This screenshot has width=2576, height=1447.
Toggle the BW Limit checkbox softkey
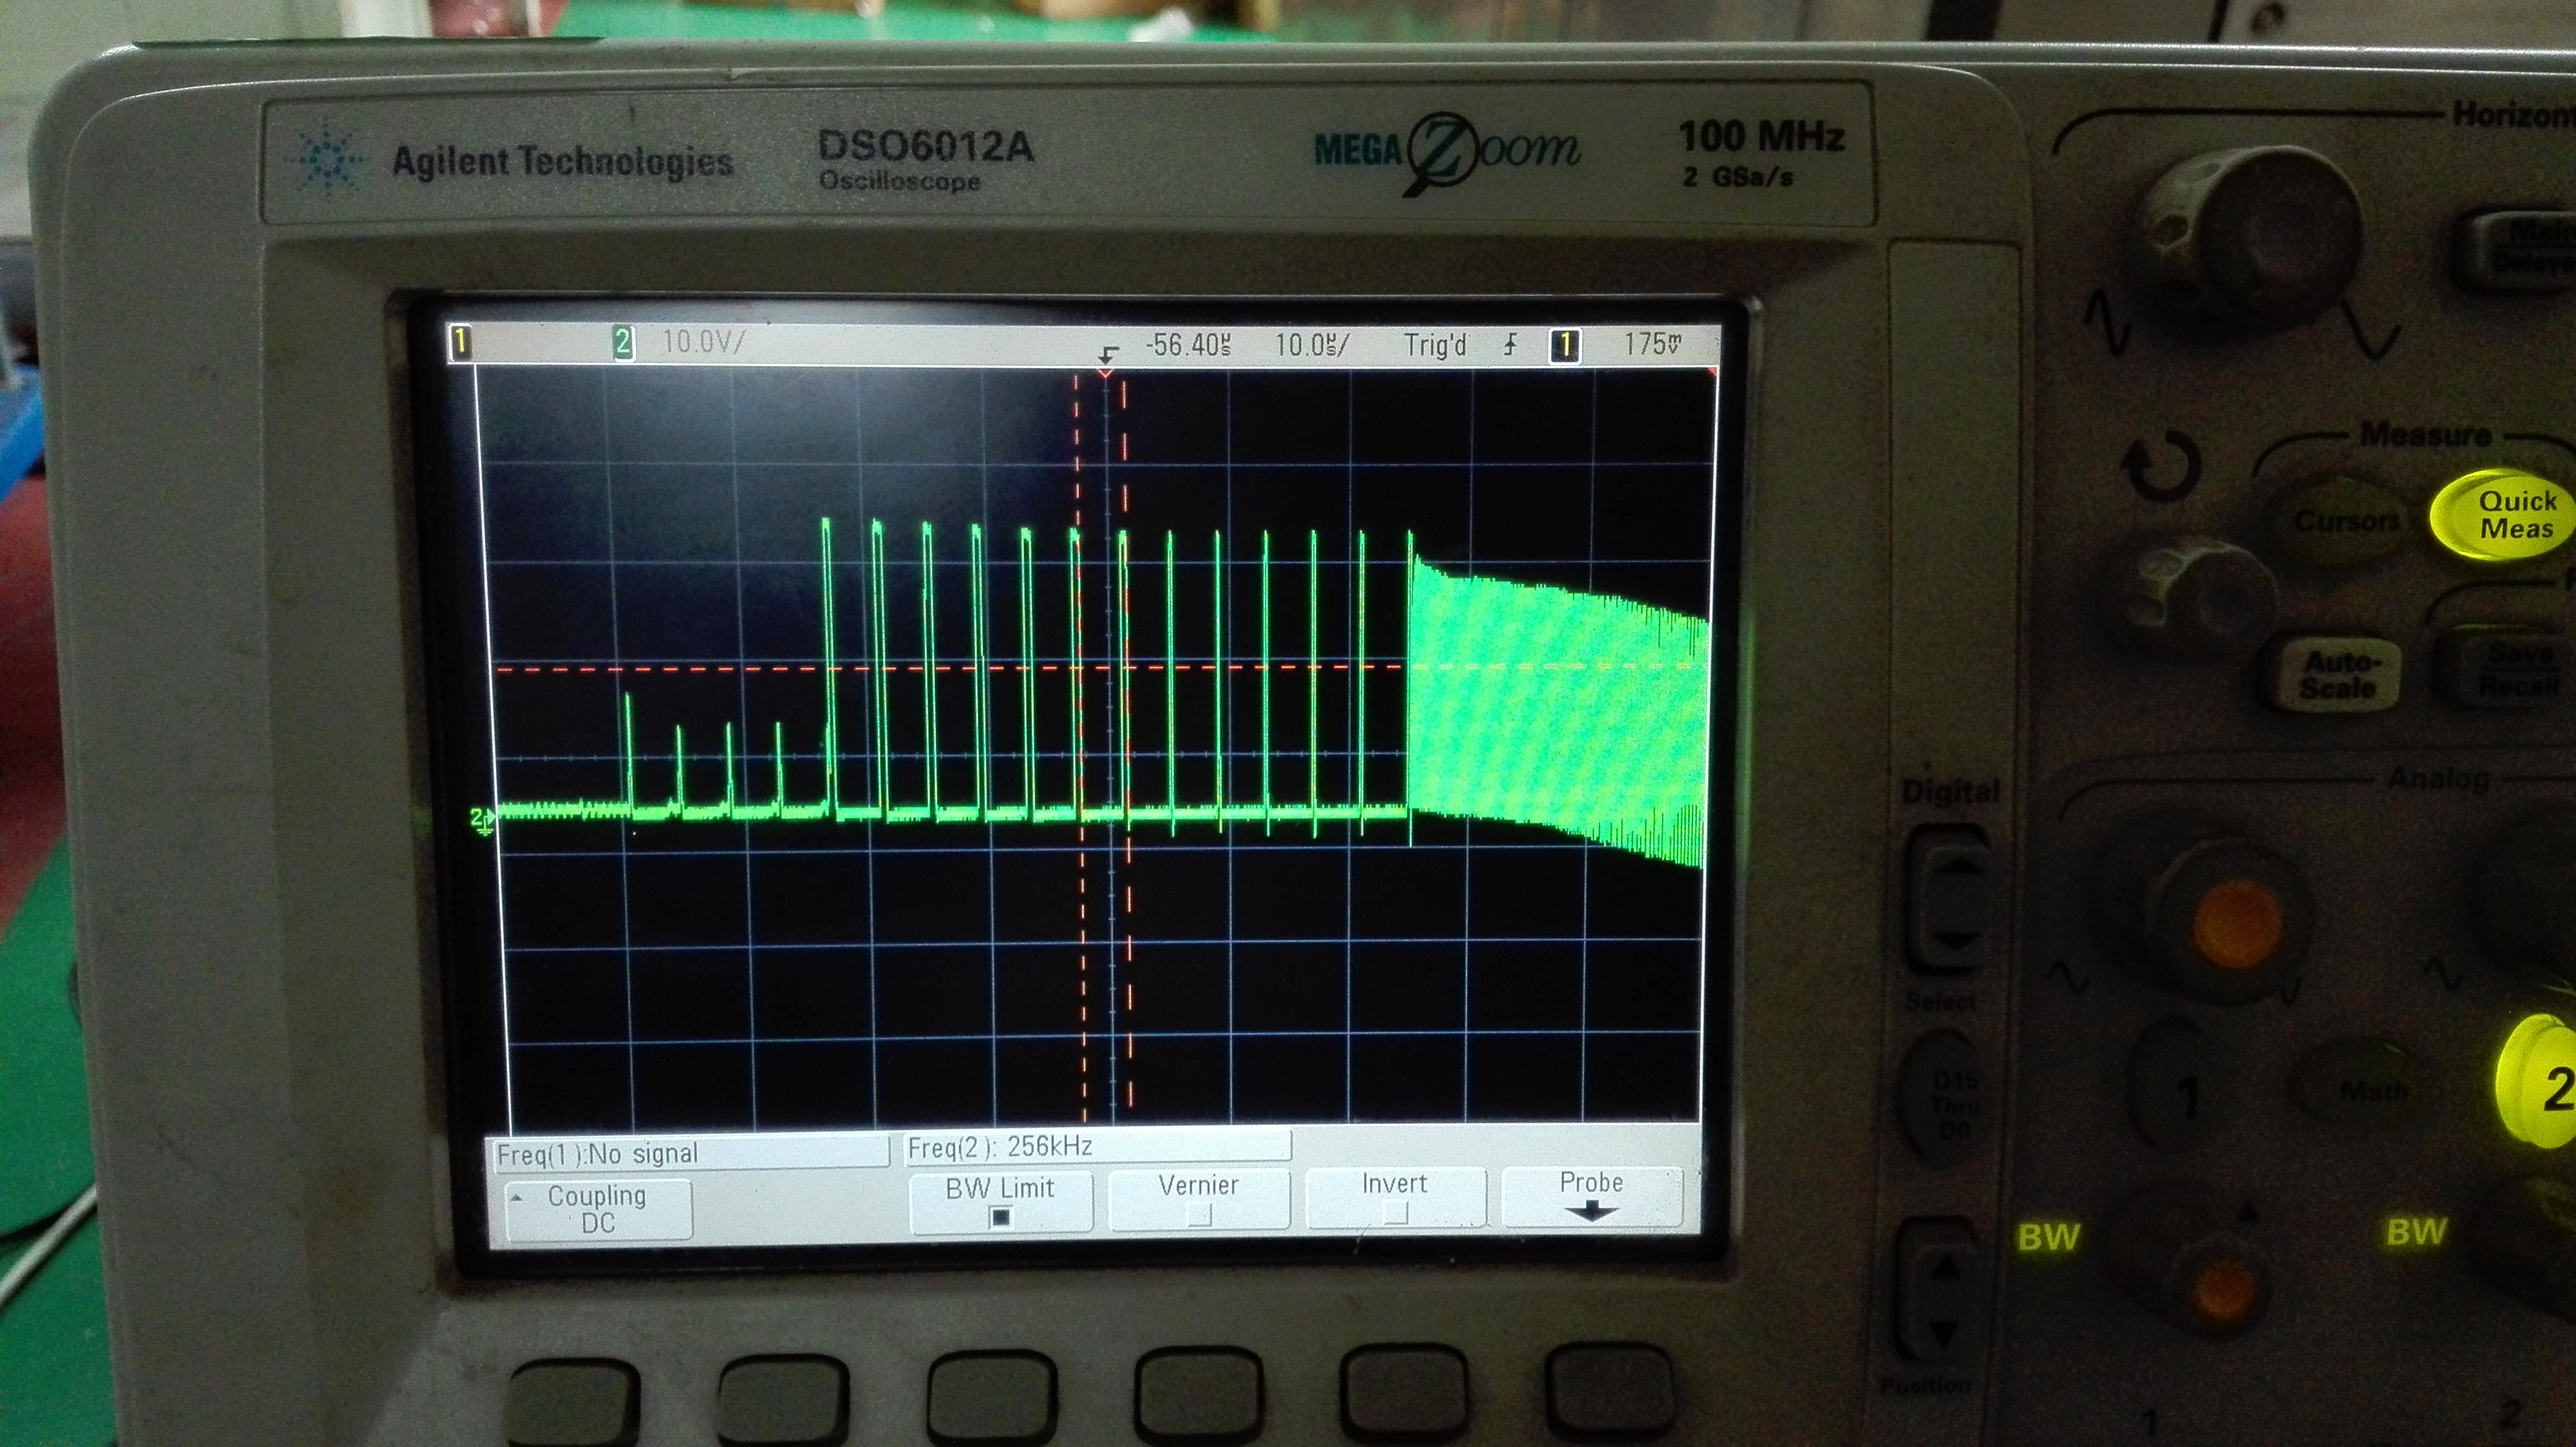click(x=1000, y=1203)
